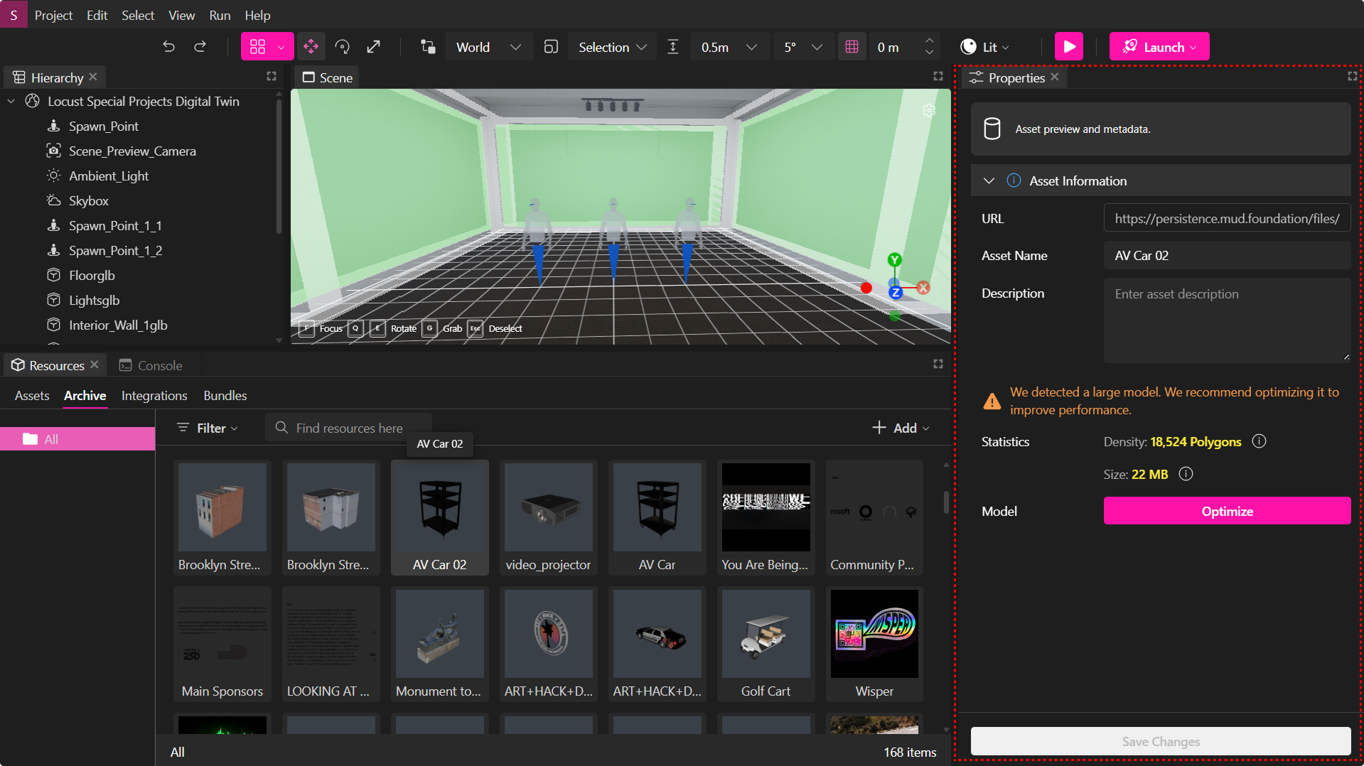Screen dimensions: 1364x766
Task: Open the Run menu
Action: click(x=220, y=15)
